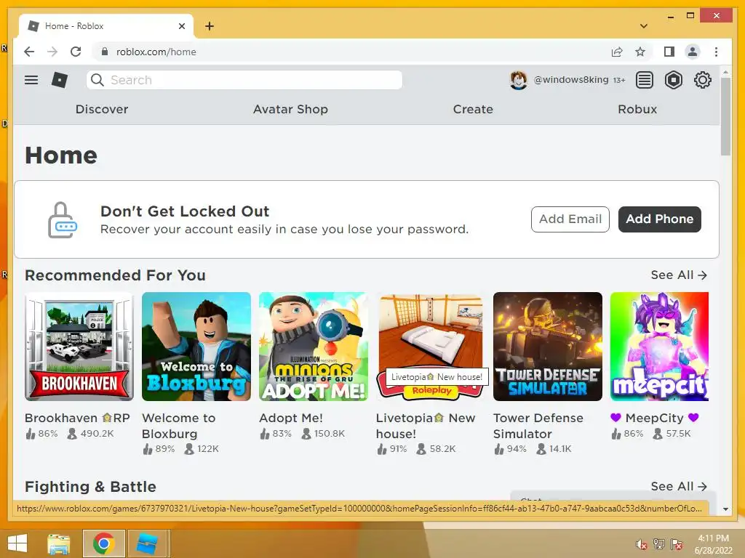Screen dimensions: 745x558
Task: Open the Adopt Me! game thumbnail
Action: tap(313, 347)
